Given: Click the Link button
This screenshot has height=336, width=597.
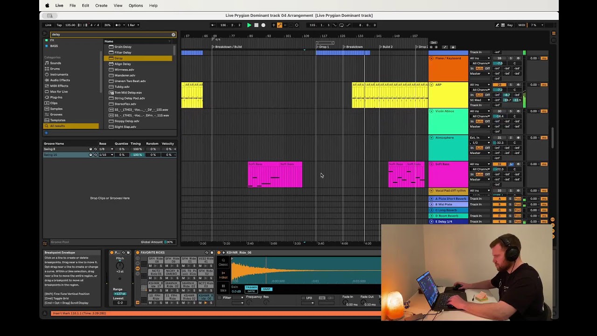Looking at the screenshot, I should click(x=49, y=25).
